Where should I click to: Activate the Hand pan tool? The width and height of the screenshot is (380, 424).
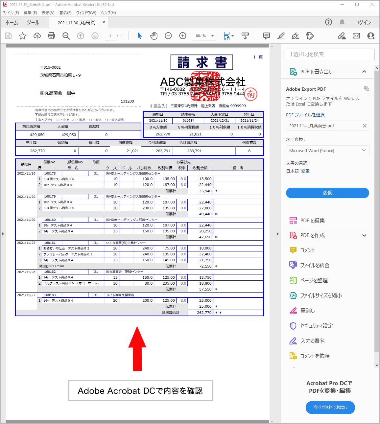154,36
